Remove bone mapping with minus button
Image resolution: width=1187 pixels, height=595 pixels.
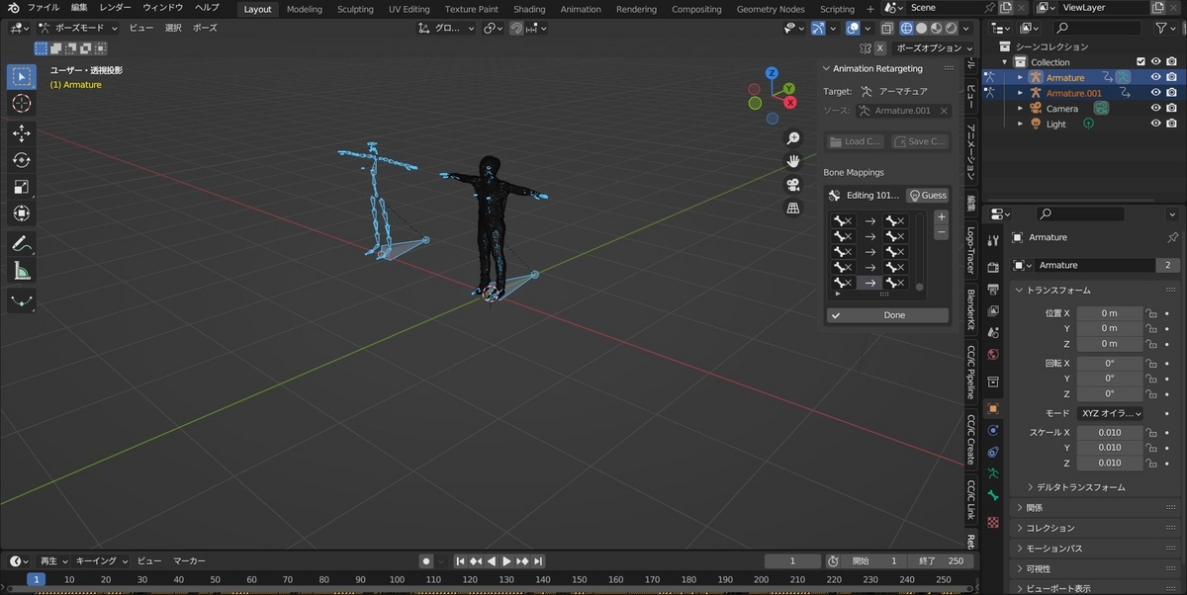[942, 232]
